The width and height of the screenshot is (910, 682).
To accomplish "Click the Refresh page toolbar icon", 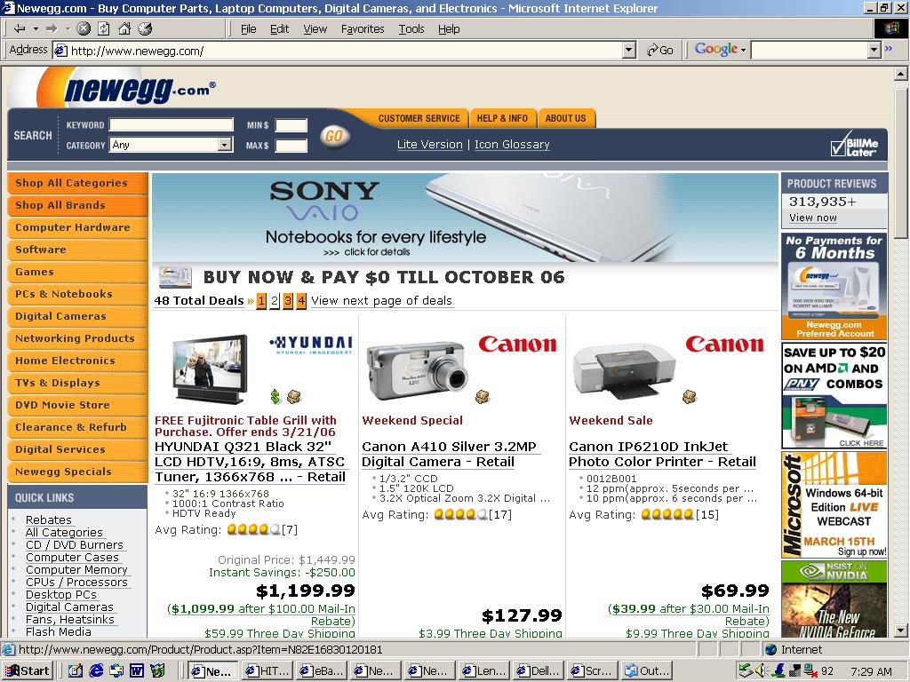I will (x=104, y=28).
